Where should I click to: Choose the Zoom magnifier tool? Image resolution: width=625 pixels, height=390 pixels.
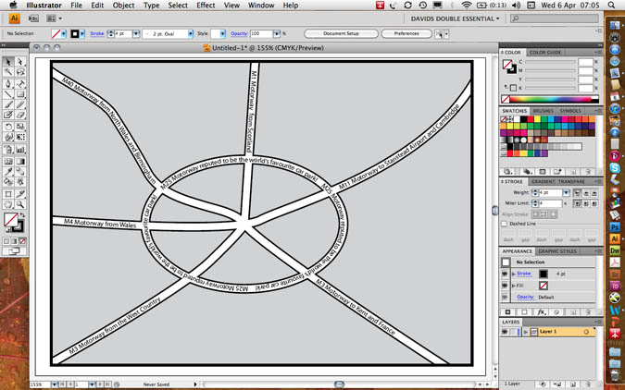20,203
